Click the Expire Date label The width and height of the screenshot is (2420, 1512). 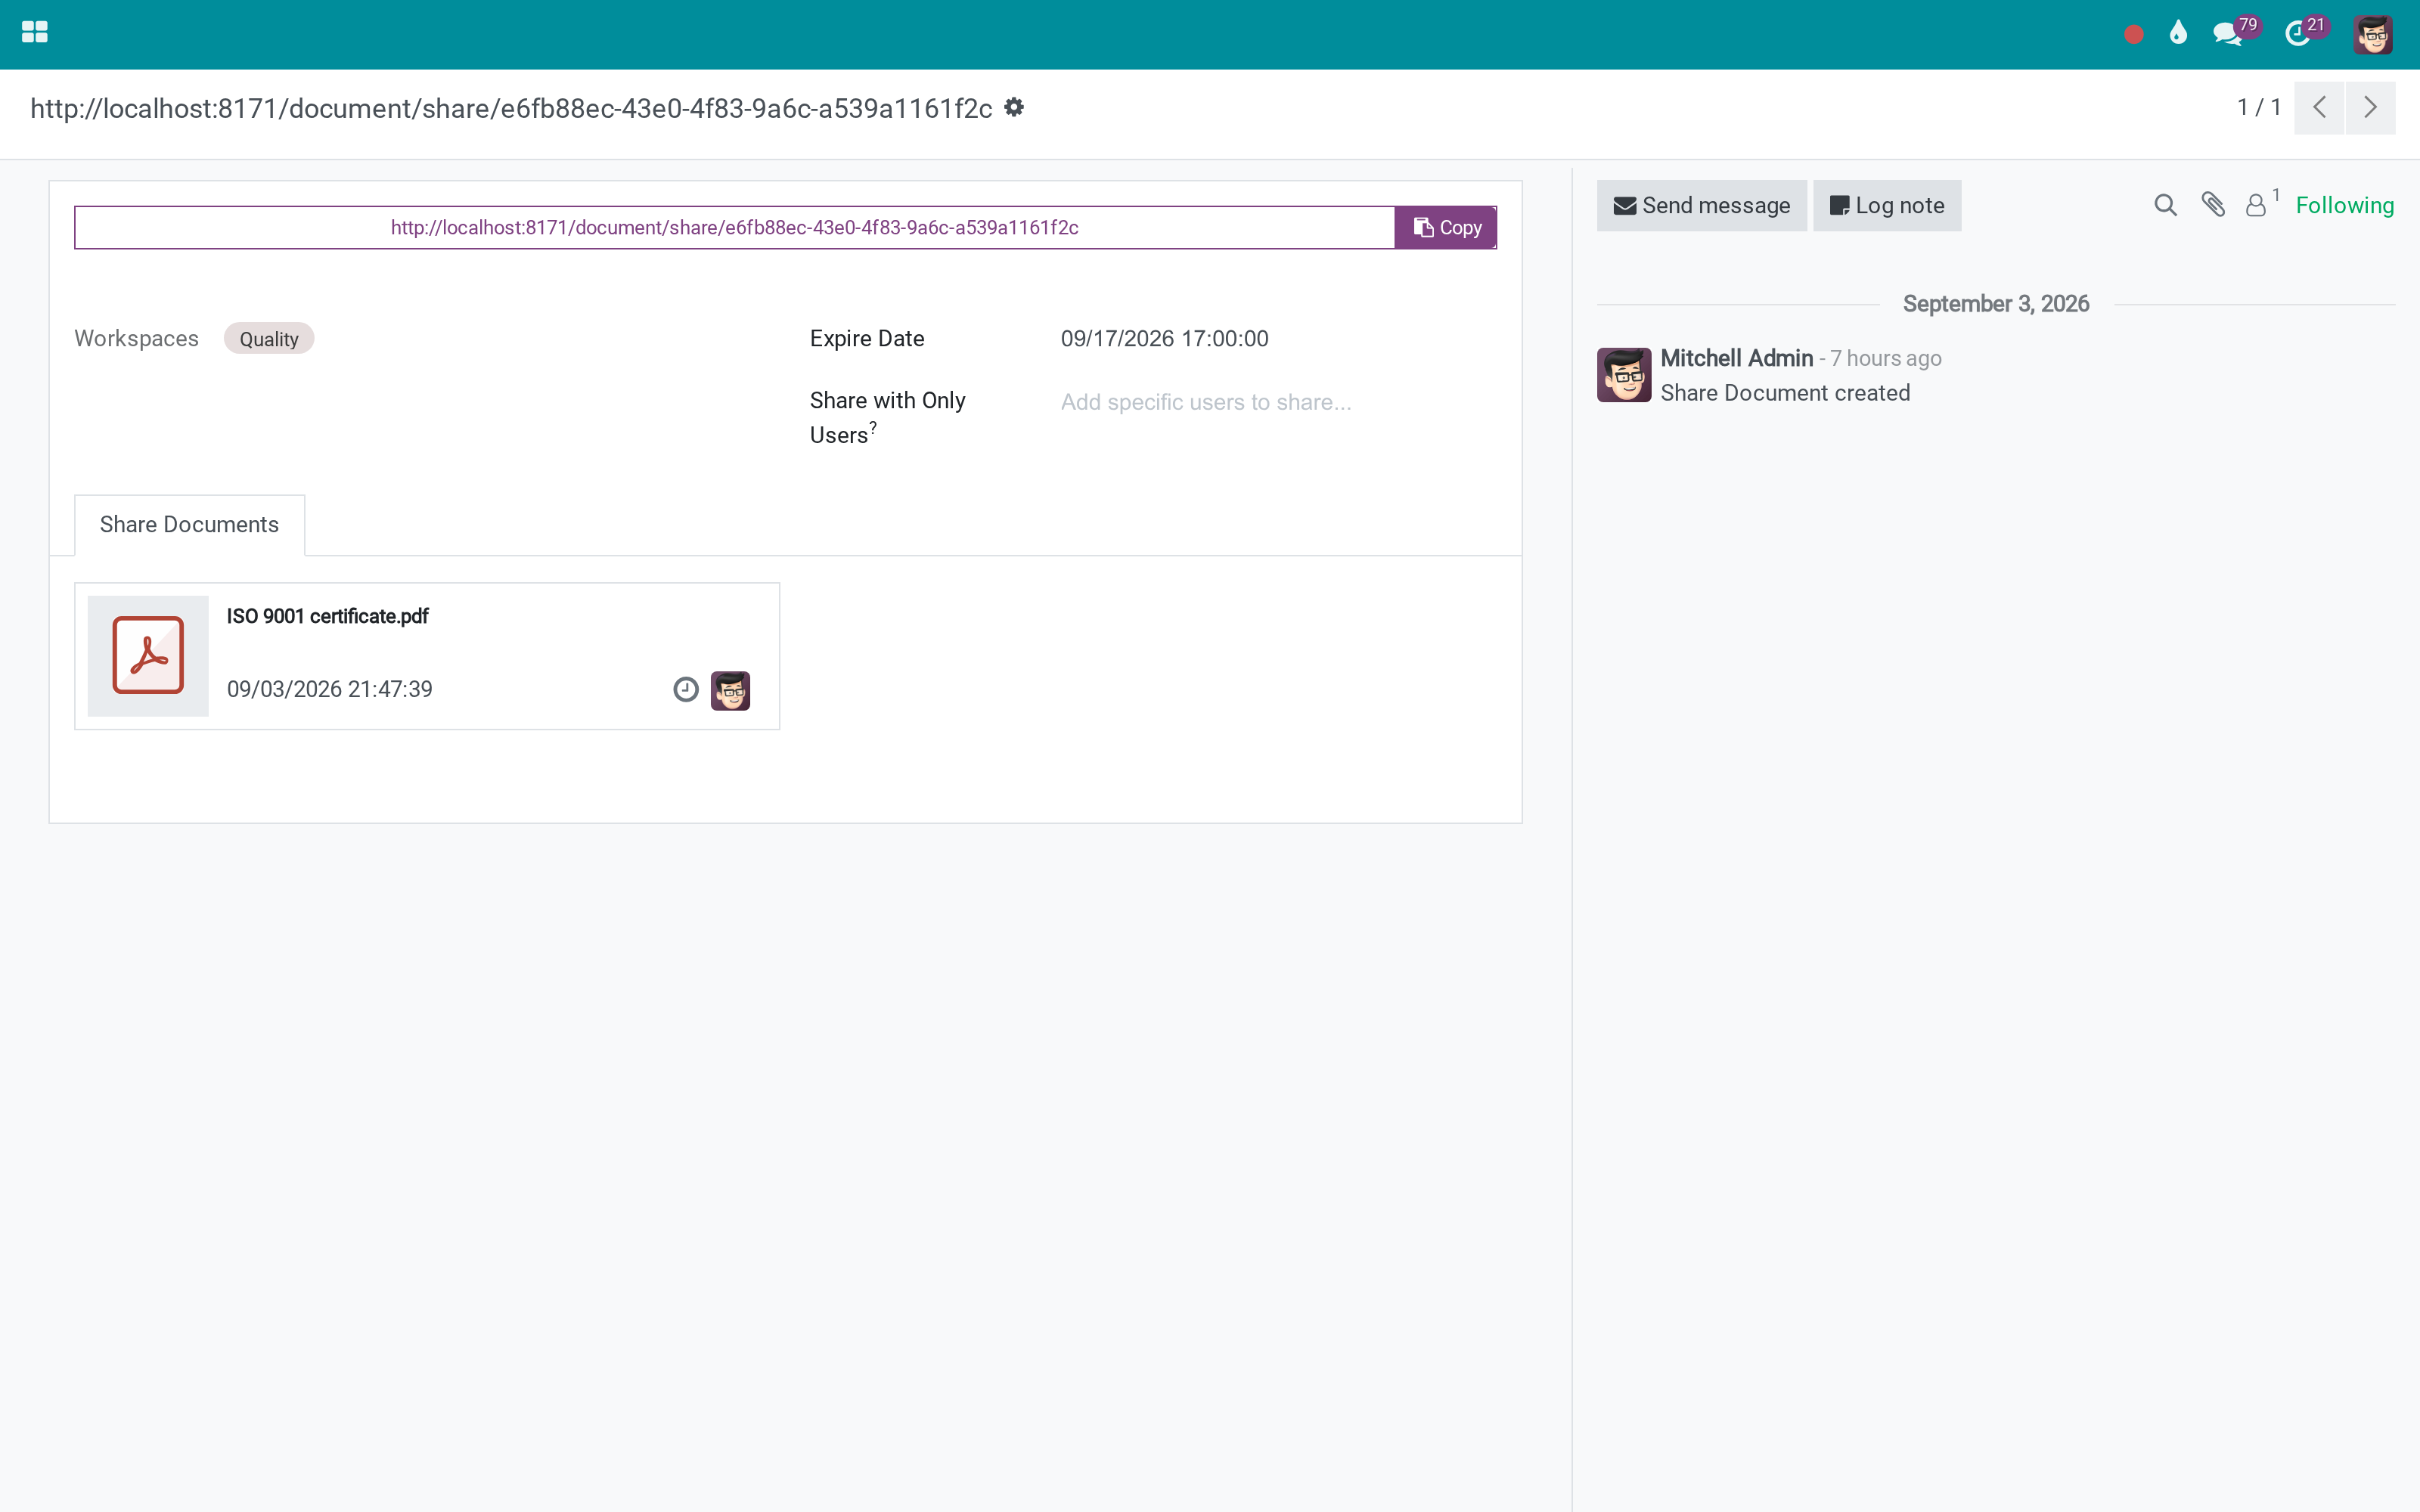[867, 339]
